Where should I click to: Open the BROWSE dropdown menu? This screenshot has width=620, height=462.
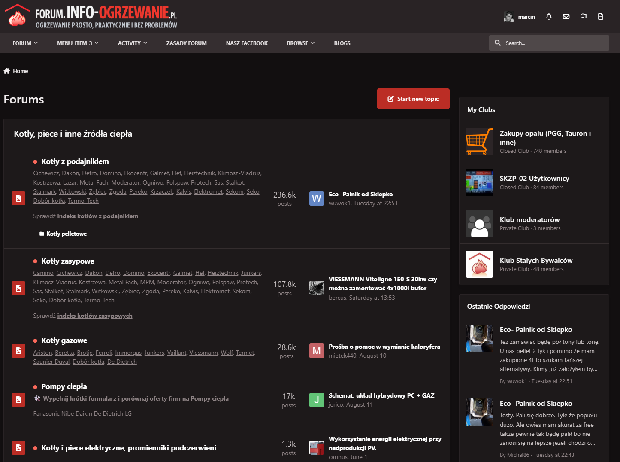[x=300, y=43]
